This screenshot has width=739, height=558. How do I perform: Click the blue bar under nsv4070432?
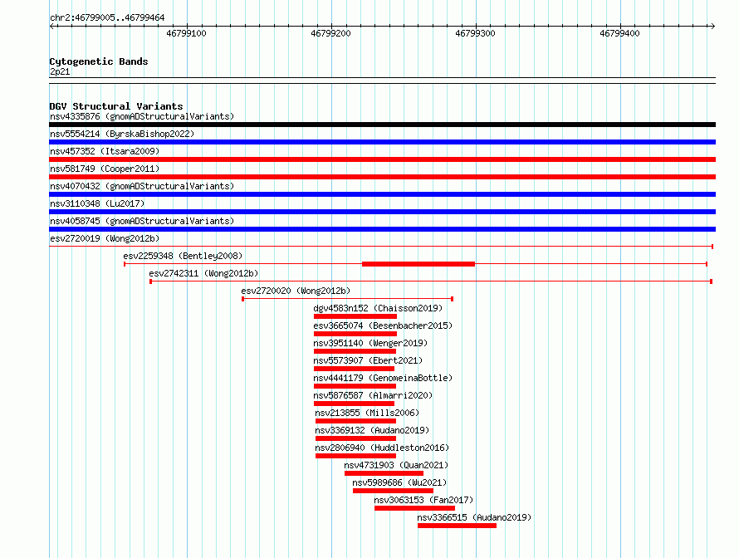tap(382, 194)
